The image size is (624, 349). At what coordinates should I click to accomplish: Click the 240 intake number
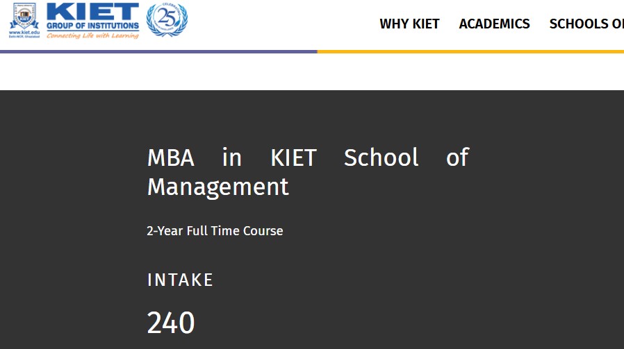tap(171, 323)
